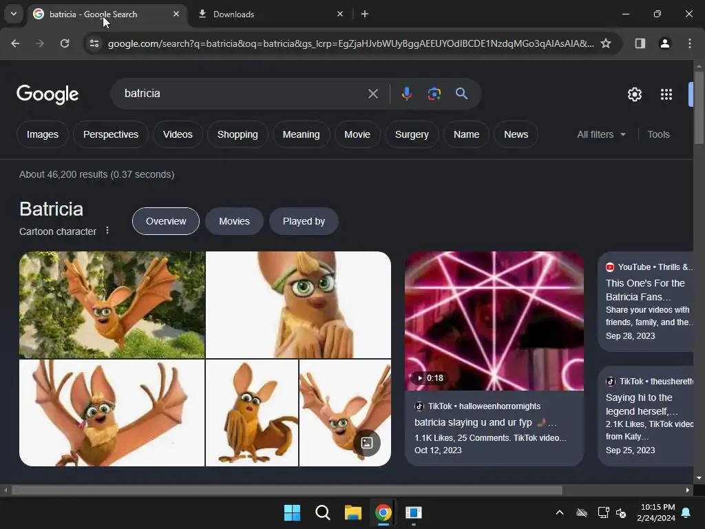Open the Tools option
Viewport: 705px width, 529px height.
point(658,134)
